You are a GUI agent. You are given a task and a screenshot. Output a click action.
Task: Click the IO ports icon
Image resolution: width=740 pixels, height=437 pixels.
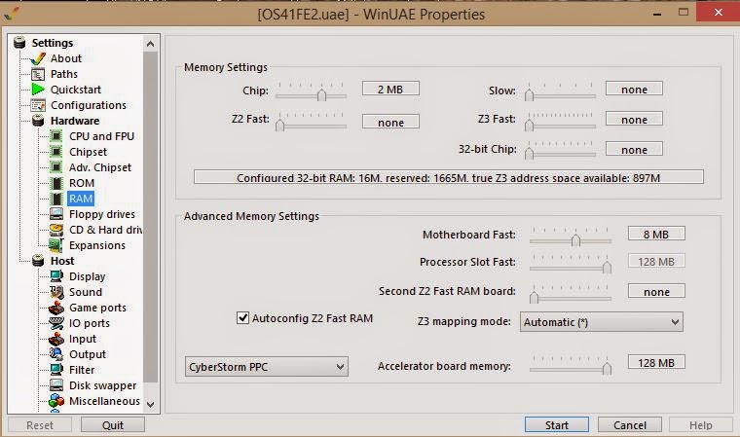click(56, 323)
